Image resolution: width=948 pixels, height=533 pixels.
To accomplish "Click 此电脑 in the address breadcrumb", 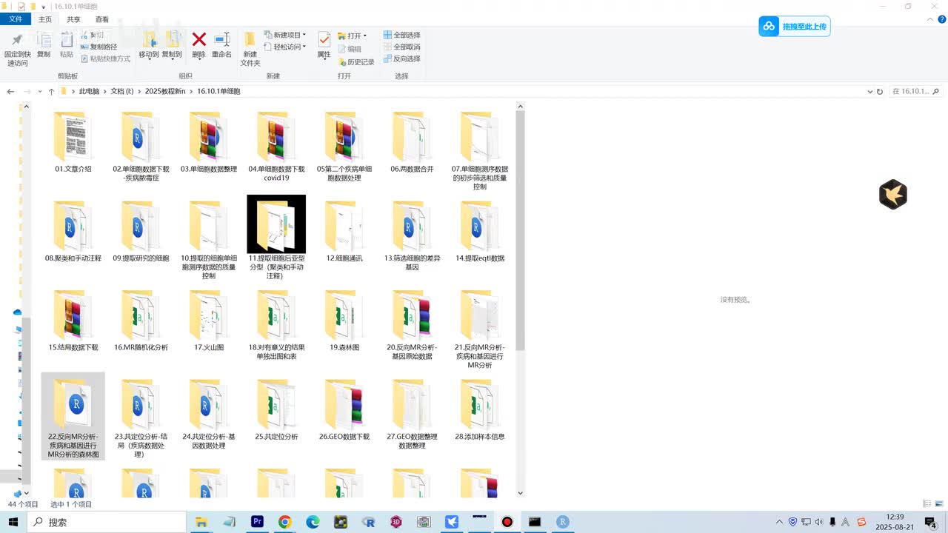I will click(89, 91).
